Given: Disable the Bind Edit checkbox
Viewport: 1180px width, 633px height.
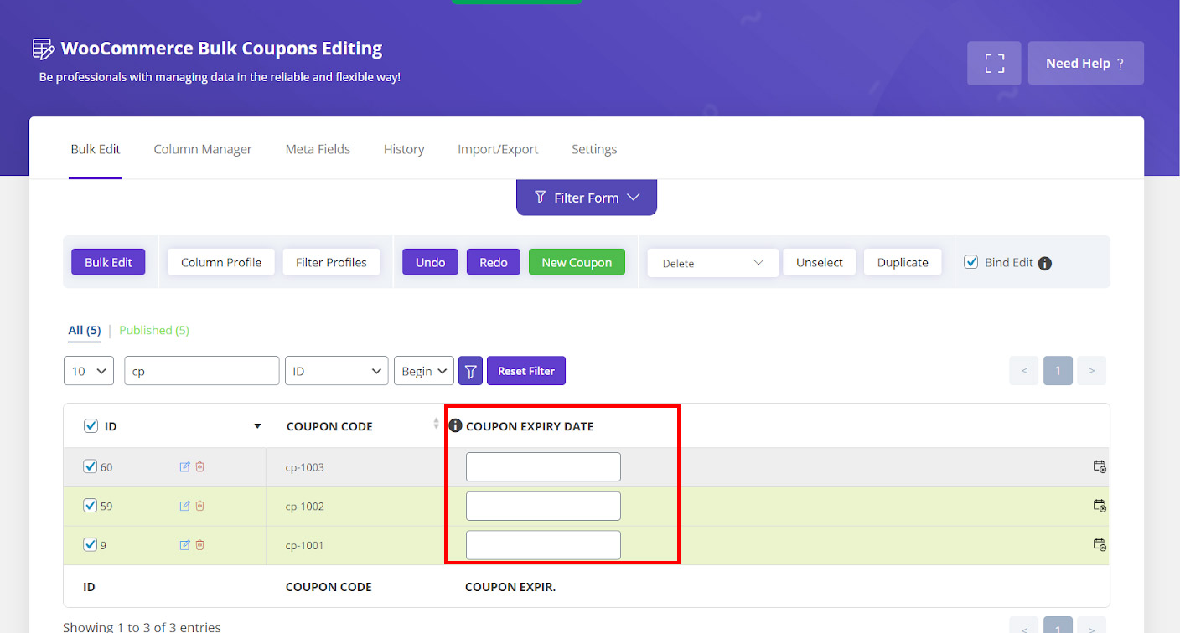Looking at the screenshot, I should pyautogui.click(x=970, y=261).
